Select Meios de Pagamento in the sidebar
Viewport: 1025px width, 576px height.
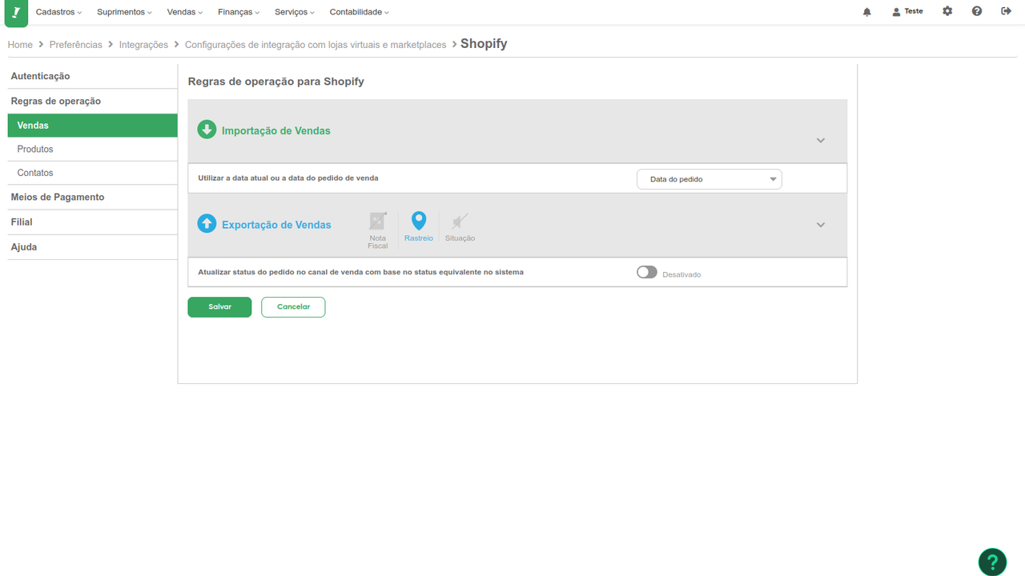tap(92, 197)
